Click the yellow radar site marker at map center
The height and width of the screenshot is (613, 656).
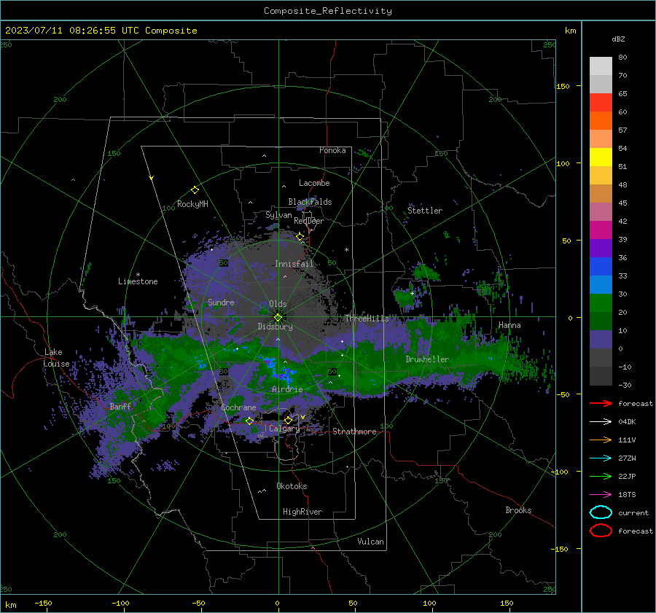pos(278,317)
